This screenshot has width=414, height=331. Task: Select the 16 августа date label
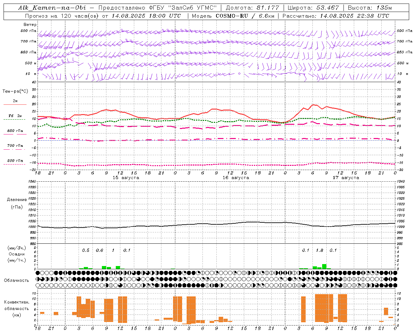[x=236, y=178]
